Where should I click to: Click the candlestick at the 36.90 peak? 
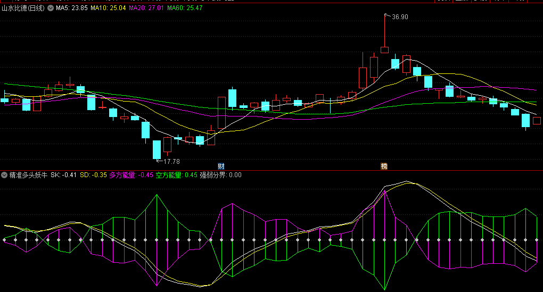click(384, 49)
